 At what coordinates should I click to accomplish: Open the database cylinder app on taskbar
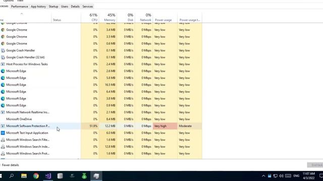click(x=60, y=176)
